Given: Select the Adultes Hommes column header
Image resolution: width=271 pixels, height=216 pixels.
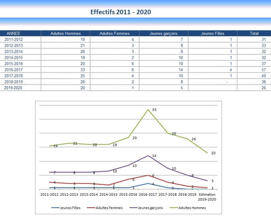Looking at the screenshot, I should coord(65,33).
